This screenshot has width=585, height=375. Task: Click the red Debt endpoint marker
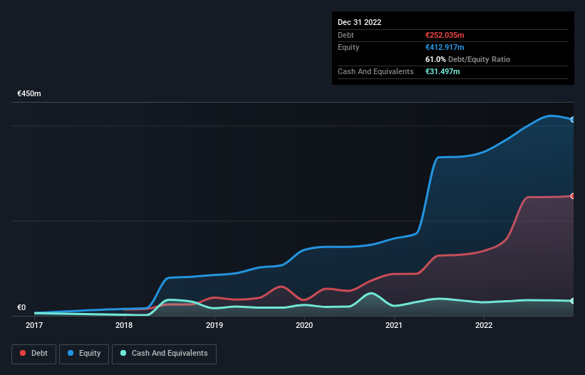click(x=573, y=196)
